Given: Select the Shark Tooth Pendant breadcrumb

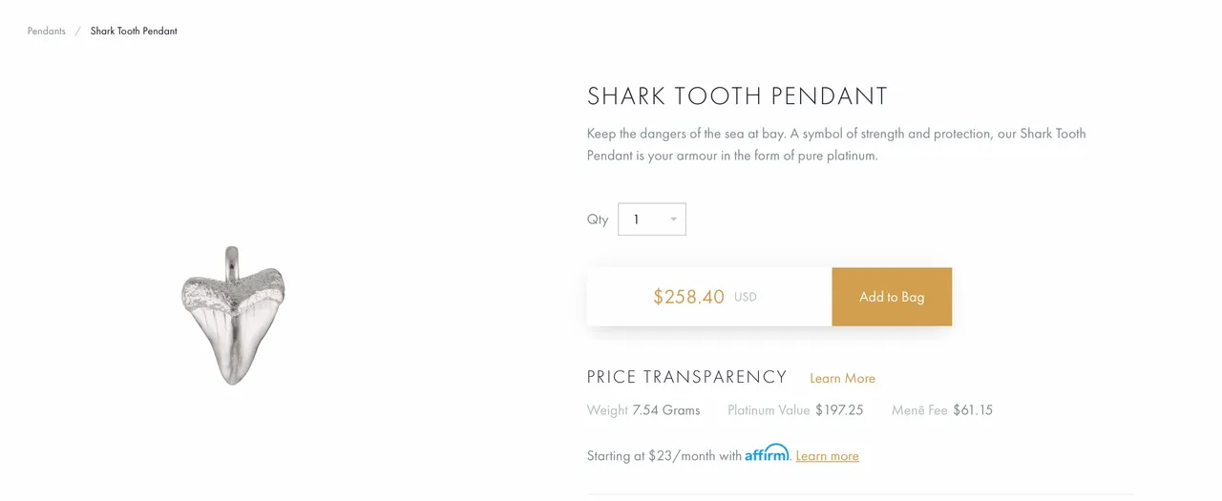Looking at the screenshot, I should (x=134, y=31).
